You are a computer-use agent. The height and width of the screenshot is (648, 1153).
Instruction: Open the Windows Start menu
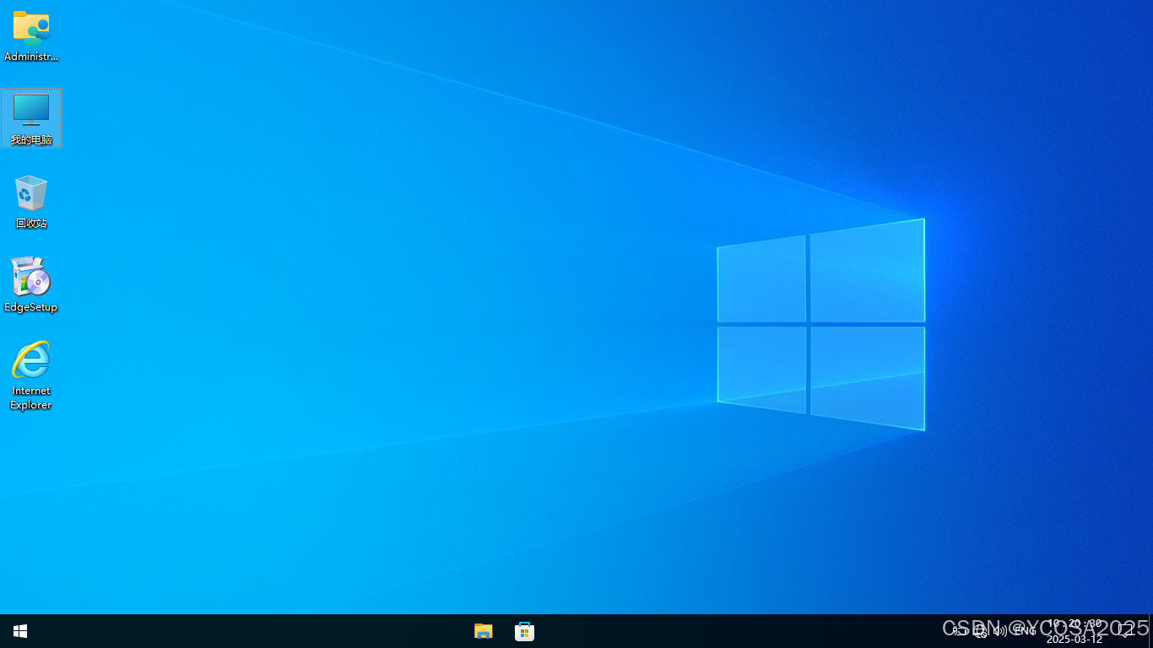click(x=20, y=631)
